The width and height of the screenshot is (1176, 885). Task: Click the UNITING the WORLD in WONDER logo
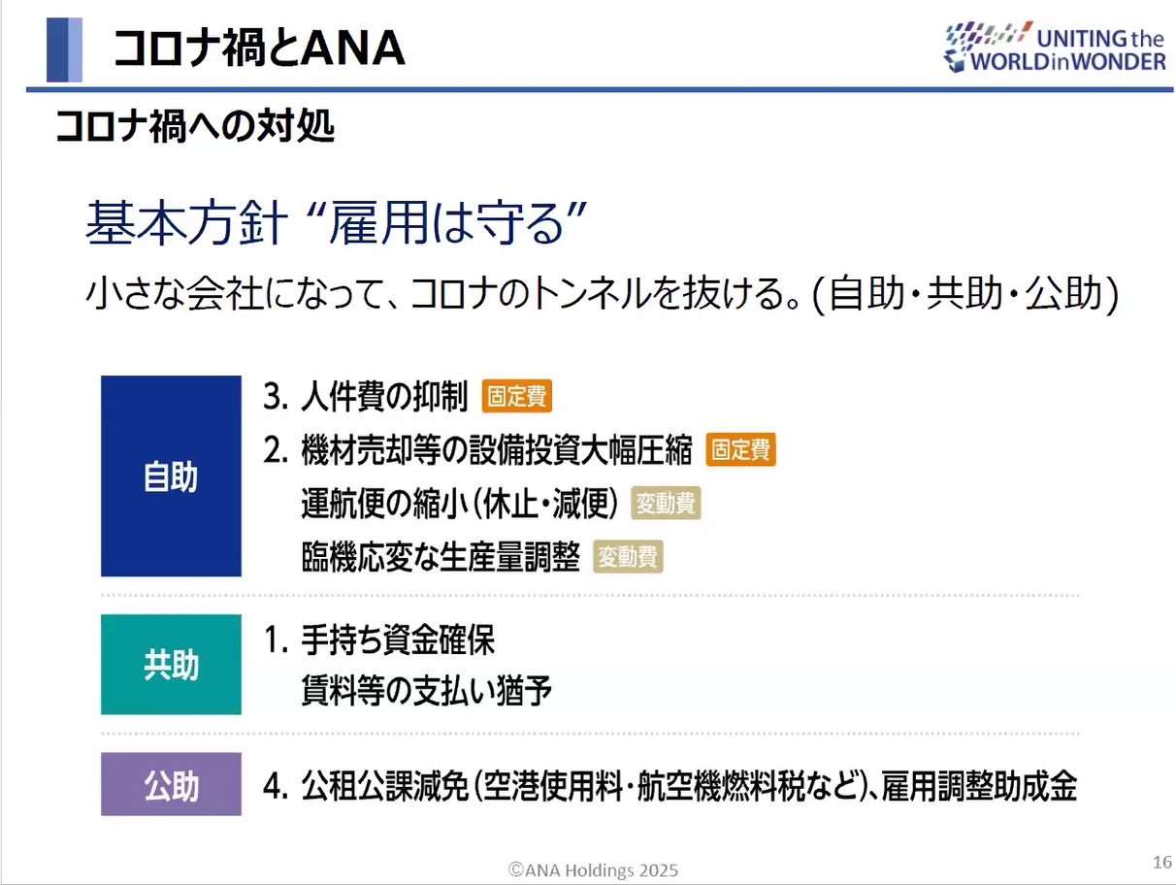tap(1056, 49)
